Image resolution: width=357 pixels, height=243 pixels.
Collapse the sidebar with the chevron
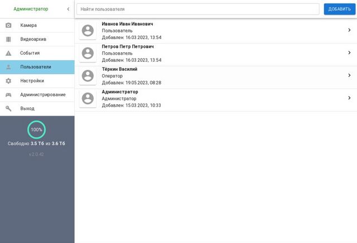click(x=68, y=9)
